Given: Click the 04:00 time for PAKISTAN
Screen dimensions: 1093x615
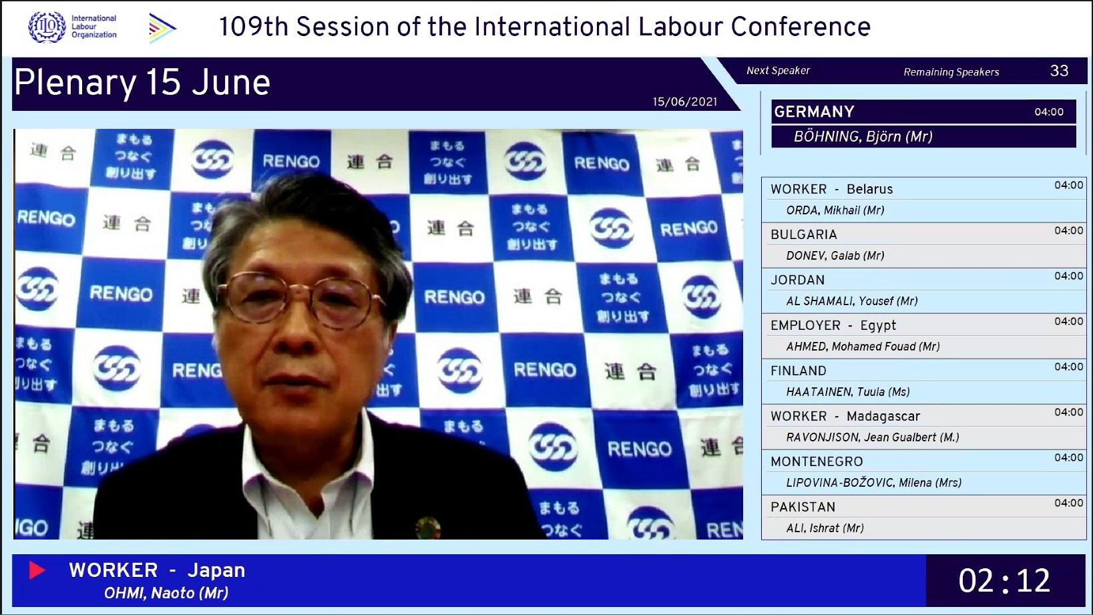Looking at the screenshot, I should click(1069, 503).
